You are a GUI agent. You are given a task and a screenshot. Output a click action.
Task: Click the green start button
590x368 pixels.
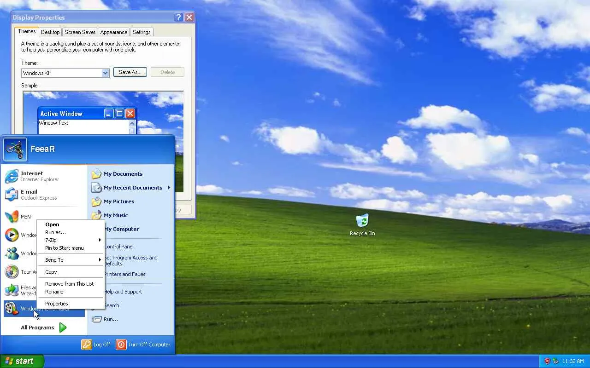(x=22, y=361)
